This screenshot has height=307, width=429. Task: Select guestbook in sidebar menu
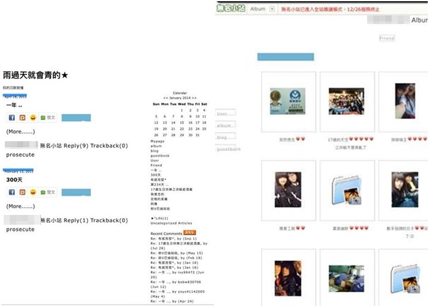point(160,156)
